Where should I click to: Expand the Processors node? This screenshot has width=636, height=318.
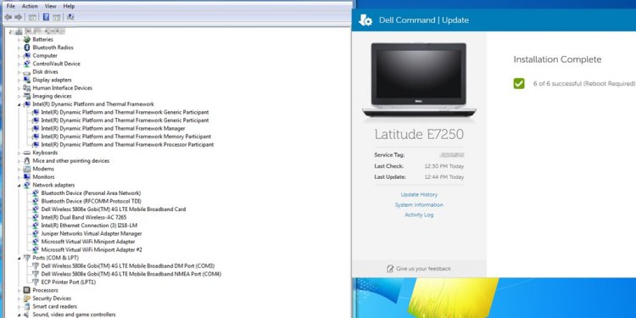(x=19, y=291)
